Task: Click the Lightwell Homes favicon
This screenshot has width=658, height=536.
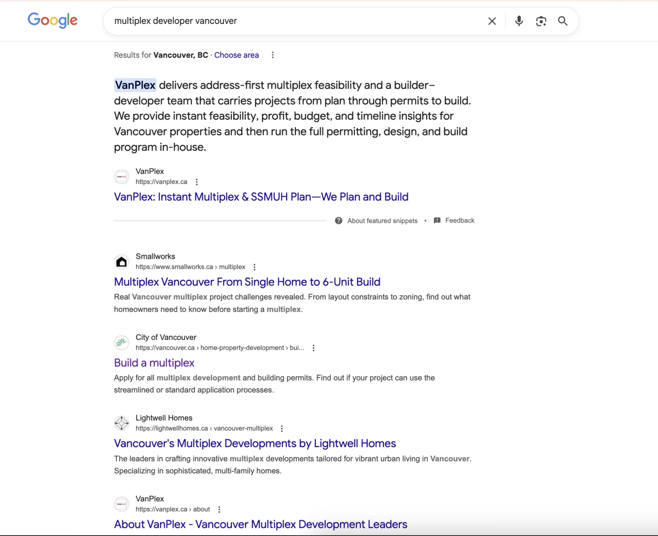Action: 121,423
